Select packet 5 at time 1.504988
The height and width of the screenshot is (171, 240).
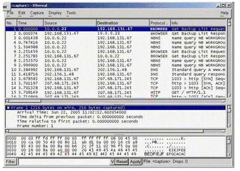(116, 47)
